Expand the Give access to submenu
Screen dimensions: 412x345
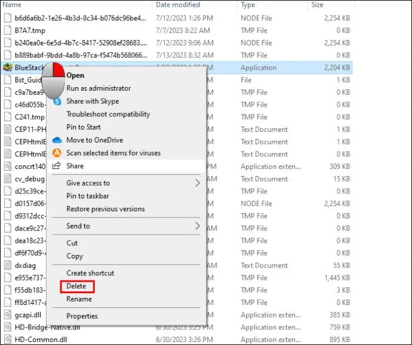pyautogui.click(x=198, y=183)
